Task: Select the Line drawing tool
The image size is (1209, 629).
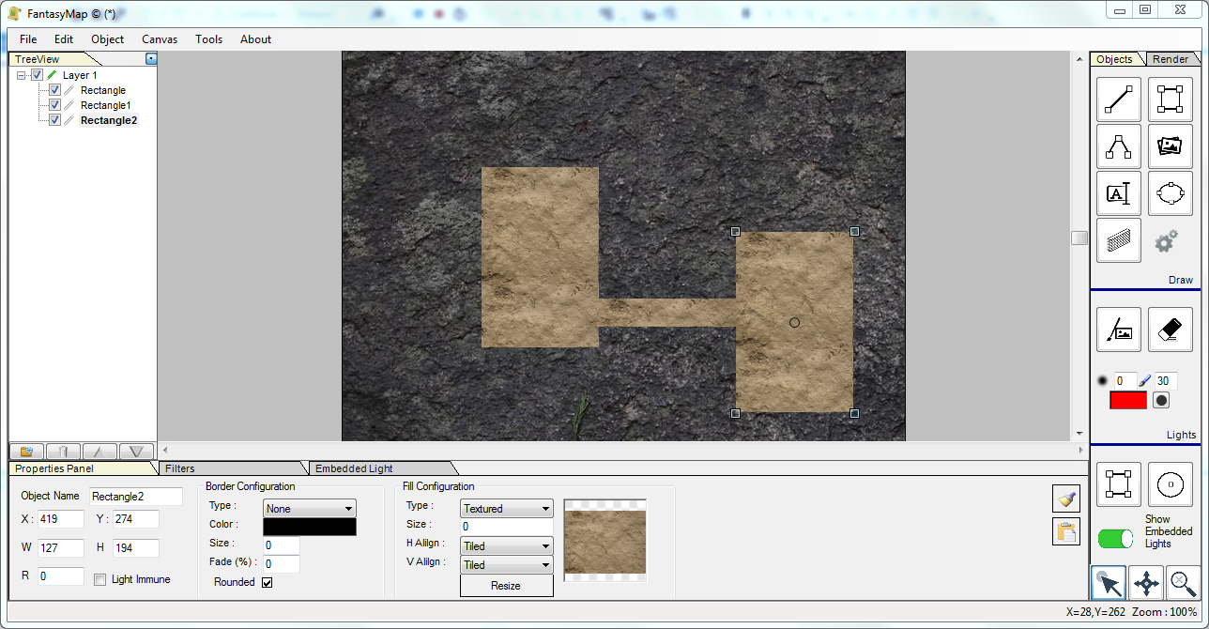Action: tap(1119, 100)
